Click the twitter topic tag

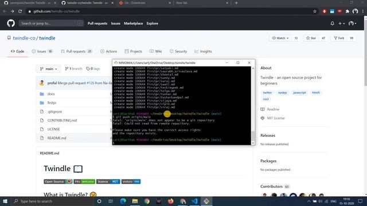(x=267, y=93)
